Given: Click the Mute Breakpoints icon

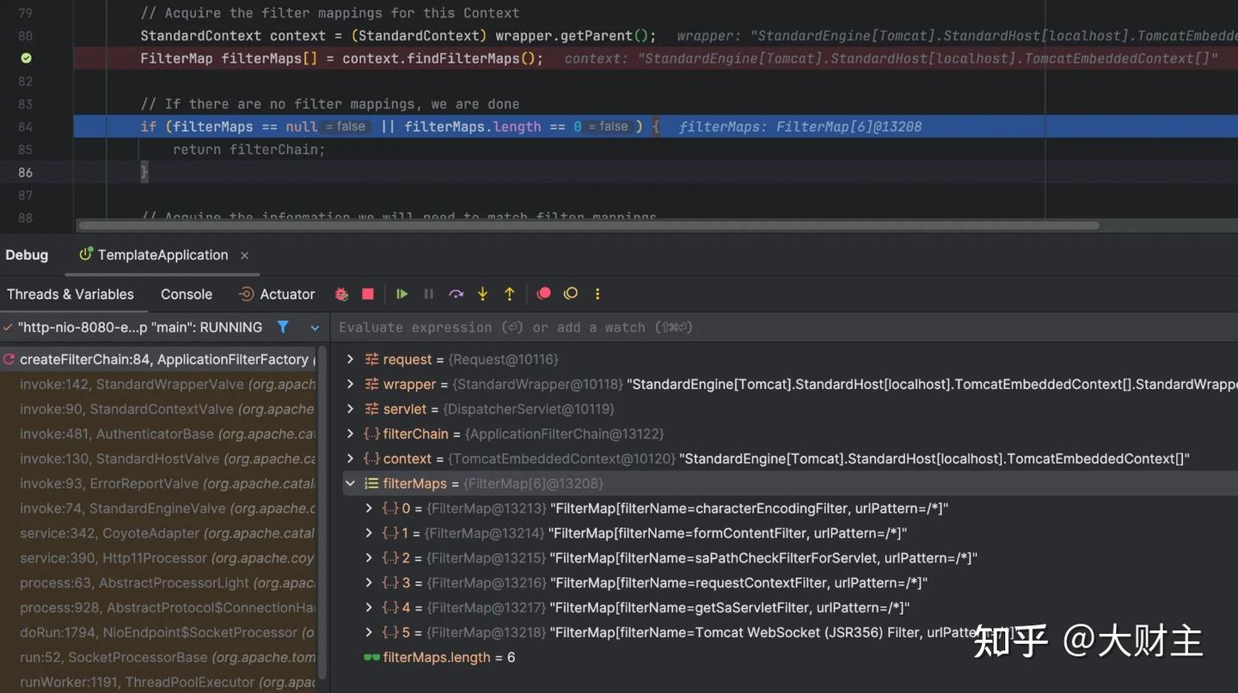Looking at the screenshot, I should click(570, 294).
